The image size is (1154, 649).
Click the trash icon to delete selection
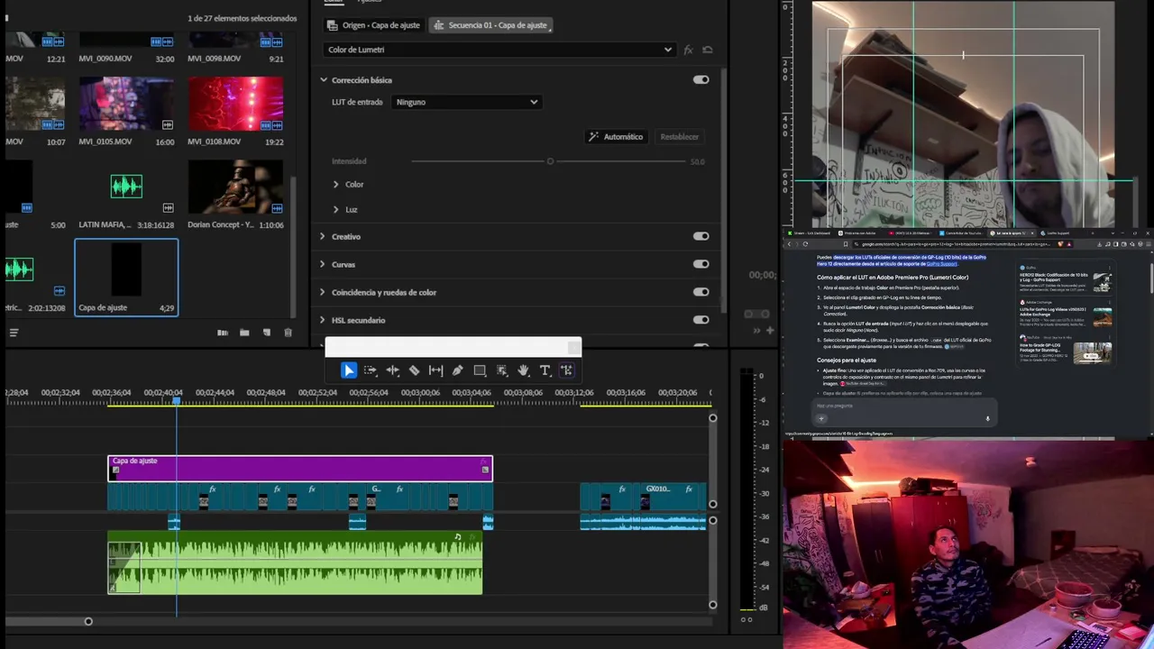coord(288,333)
